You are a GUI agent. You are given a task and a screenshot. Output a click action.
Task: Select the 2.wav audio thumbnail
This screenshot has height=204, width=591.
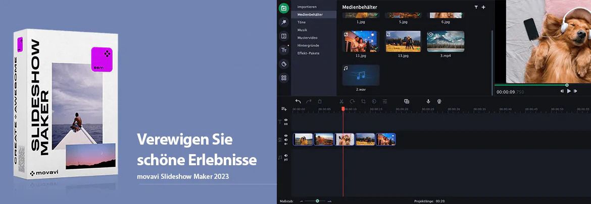pos(361,75)
